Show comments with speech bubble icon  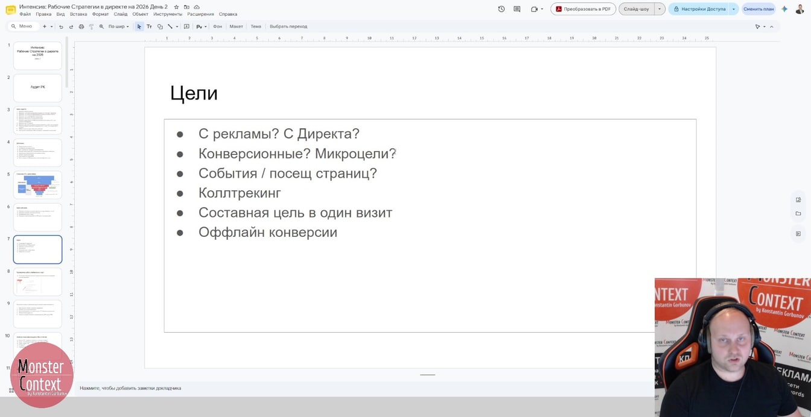tap(517, 9)
